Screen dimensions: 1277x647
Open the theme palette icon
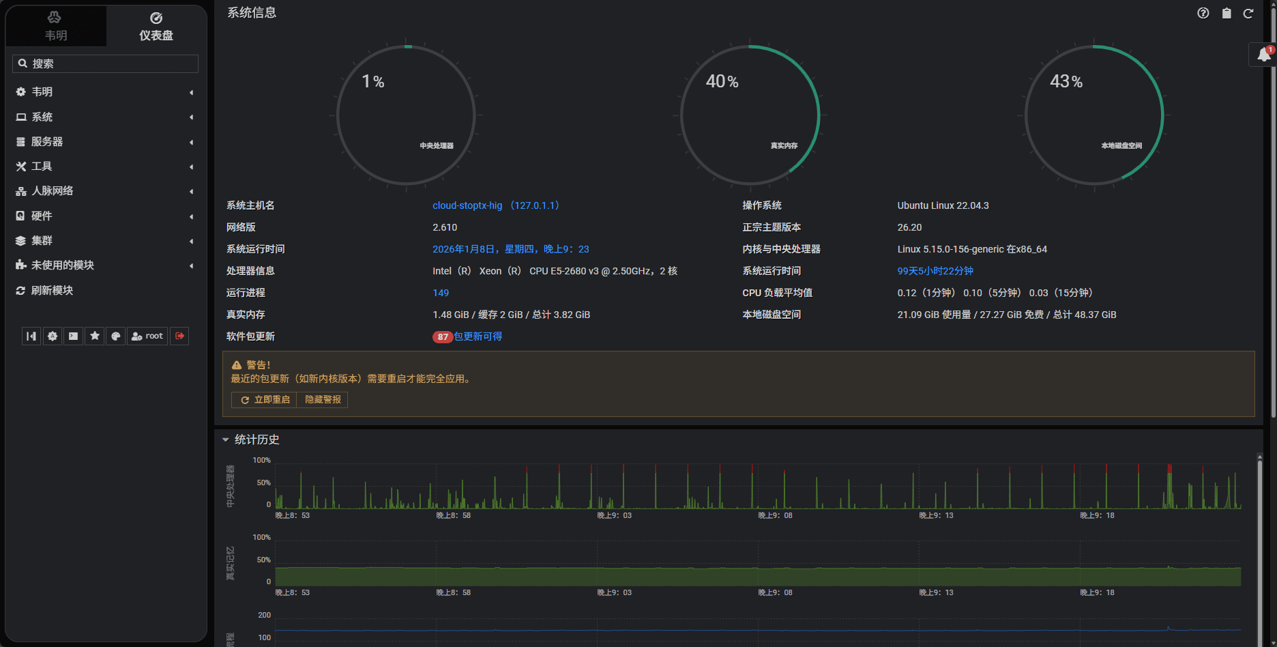pos(115,336)
